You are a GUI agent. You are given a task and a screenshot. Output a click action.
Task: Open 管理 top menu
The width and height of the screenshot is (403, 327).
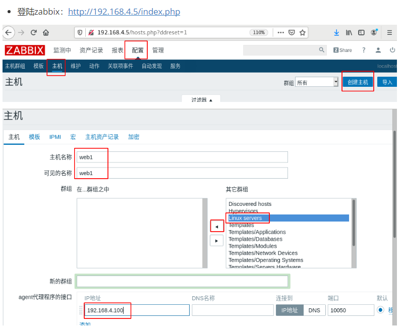click(158, 50)
